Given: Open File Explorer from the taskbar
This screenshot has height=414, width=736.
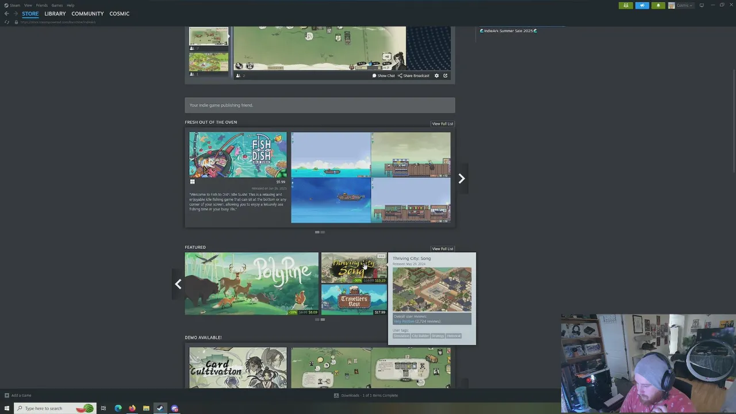Looking at the screenshot, I should (x=146, y=408).
